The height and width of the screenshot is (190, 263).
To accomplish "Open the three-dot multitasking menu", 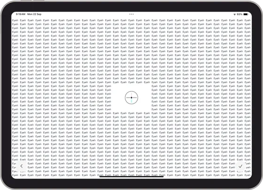I will (131, 14).
